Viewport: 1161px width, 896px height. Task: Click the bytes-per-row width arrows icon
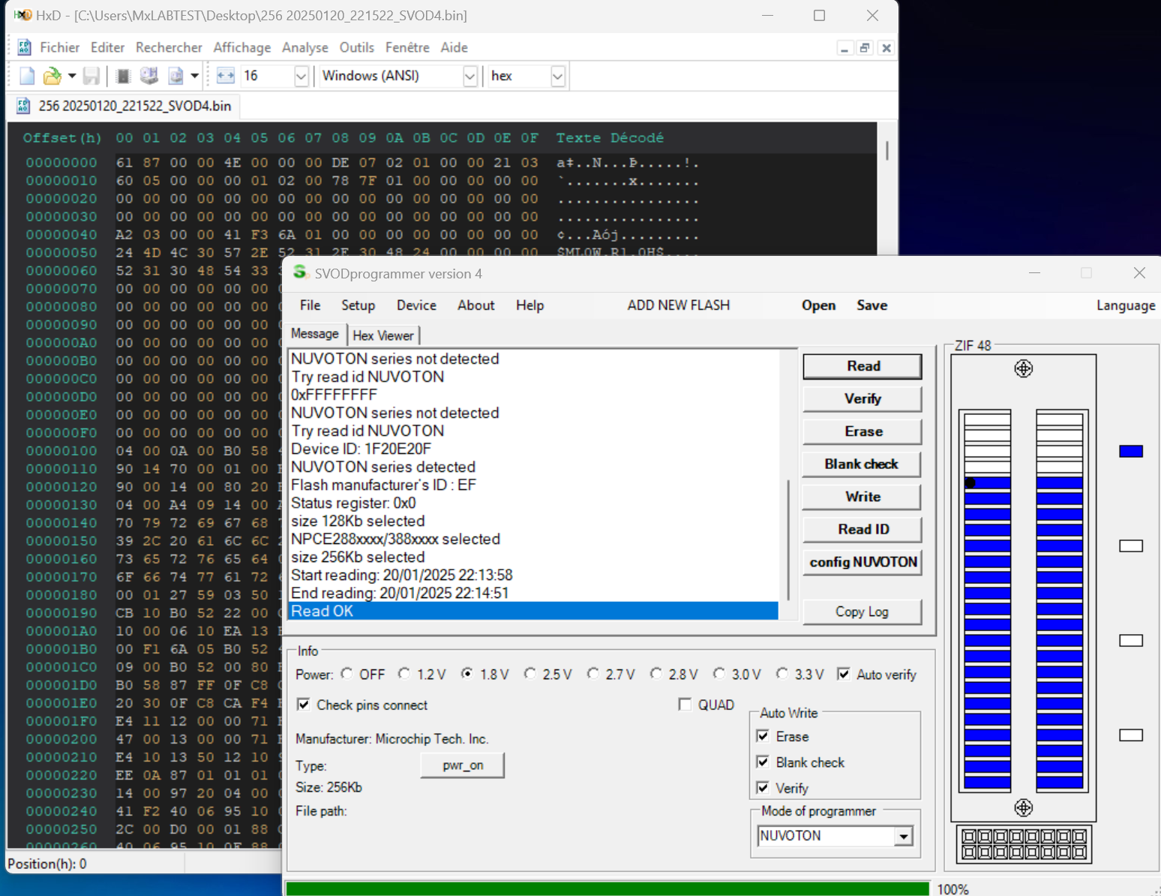point(225,76)
